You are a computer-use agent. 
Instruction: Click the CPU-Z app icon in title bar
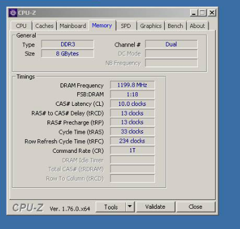[13, 13]
